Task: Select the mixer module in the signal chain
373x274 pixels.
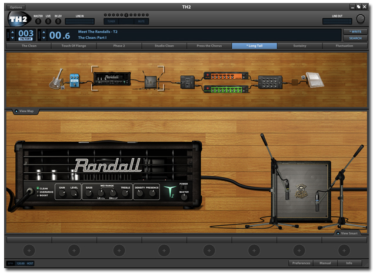Action: (270, 82)
